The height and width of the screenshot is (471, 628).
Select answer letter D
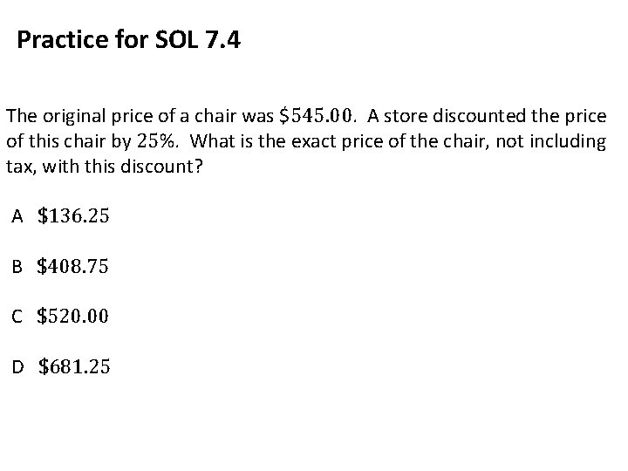17,368
